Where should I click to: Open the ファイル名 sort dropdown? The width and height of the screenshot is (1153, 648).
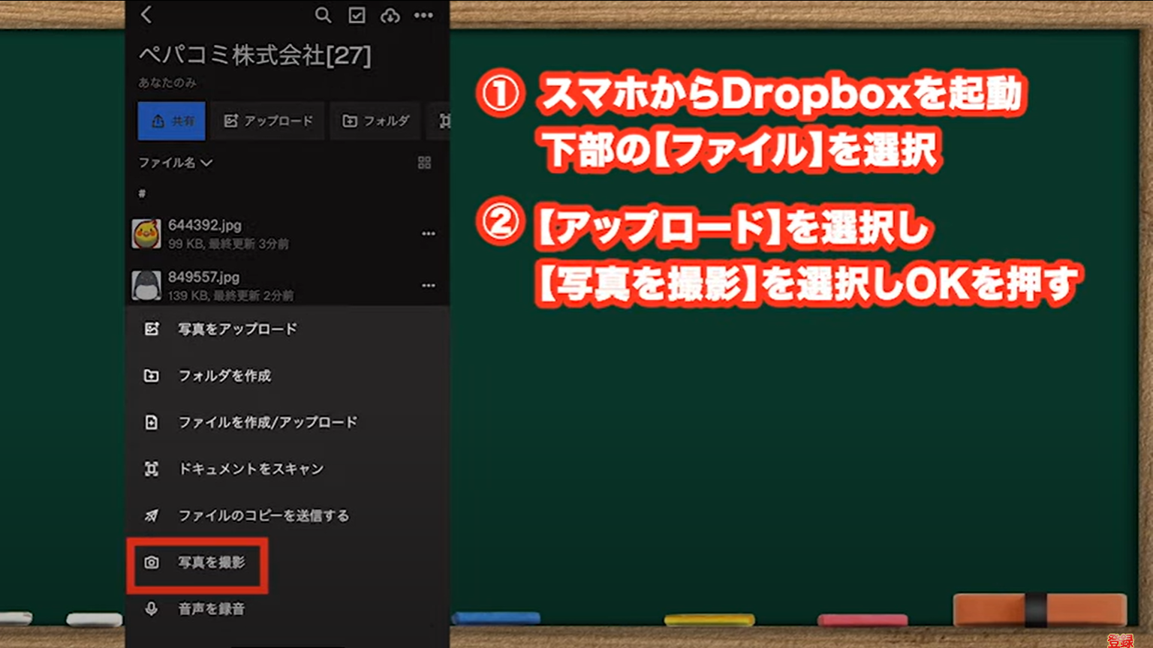(175, 162)
